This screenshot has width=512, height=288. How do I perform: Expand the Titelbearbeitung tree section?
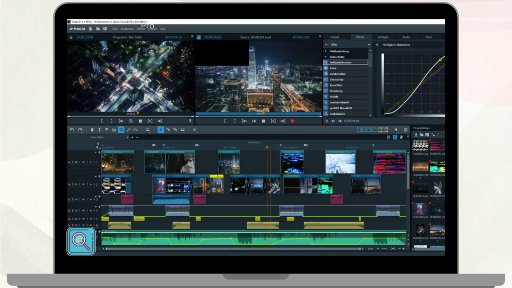point(326,51)
